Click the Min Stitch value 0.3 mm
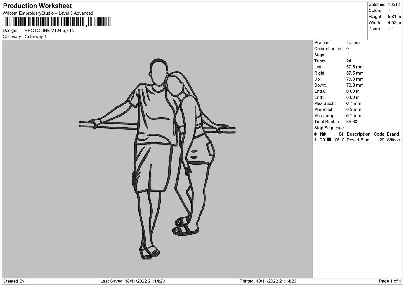 (354, 110)
